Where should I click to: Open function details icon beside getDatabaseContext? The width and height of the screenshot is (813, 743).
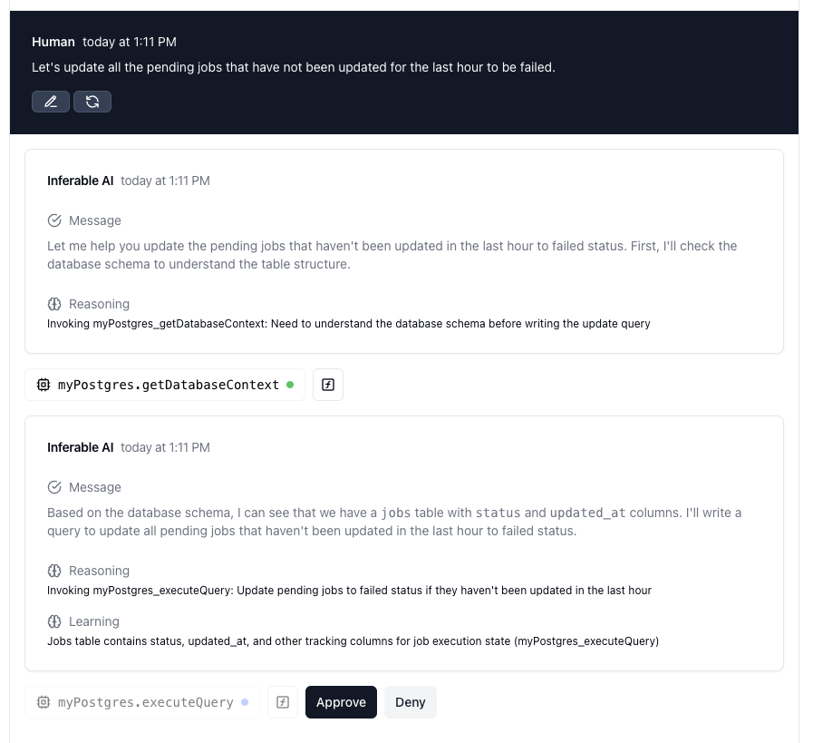pos(328,385)
